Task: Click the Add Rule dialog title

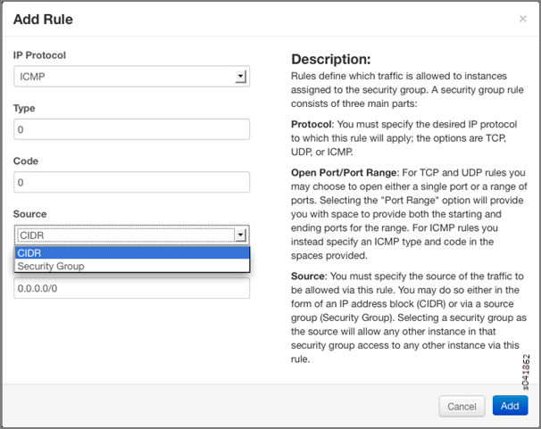Action: coord(43,19)
